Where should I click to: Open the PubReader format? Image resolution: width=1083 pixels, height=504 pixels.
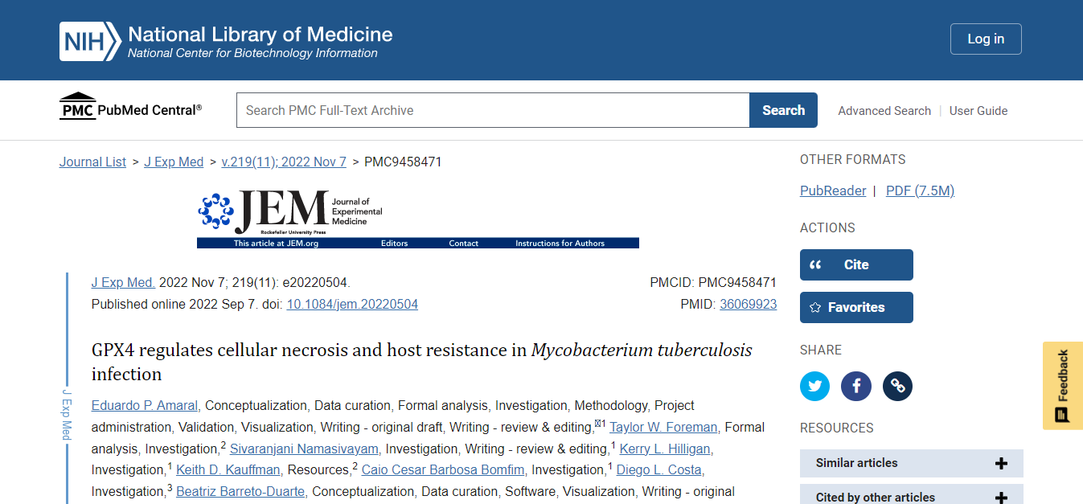[833, 191]
